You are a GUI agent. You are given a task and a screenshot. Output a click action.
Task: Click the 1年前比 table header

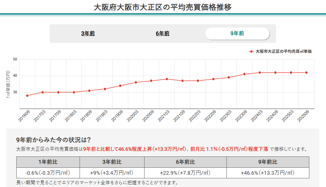(48, 162)
